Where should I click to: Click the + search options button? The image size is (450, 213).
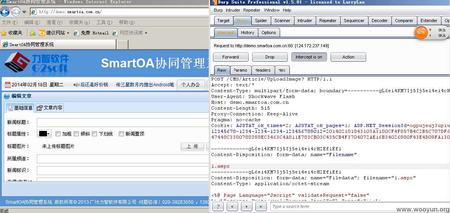point(246,206)
